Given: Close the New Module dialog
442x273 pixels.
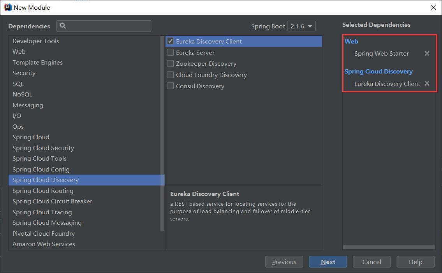Looking at the screenshot, I should click(433, 7).
